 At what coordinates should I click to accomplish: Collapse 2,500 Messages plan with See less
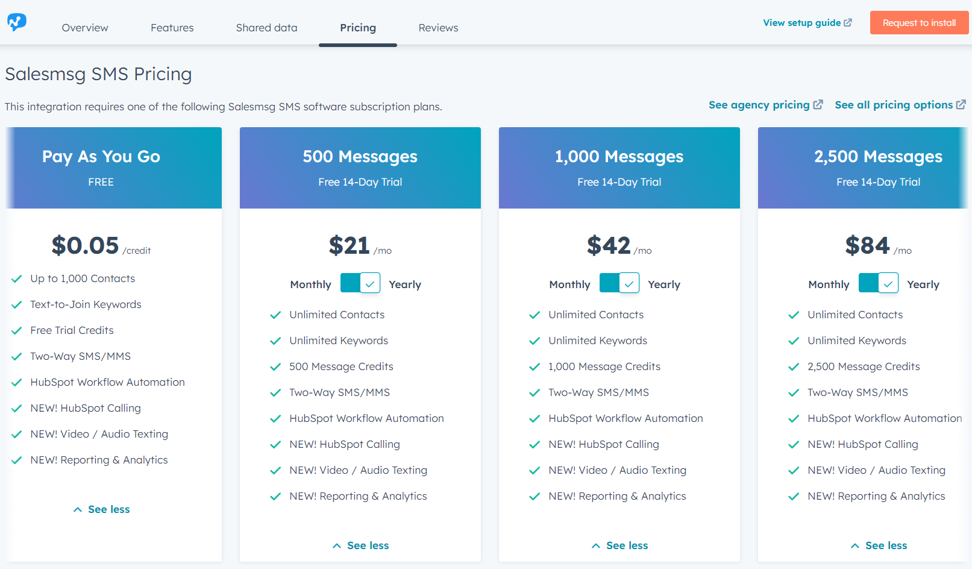879,545
